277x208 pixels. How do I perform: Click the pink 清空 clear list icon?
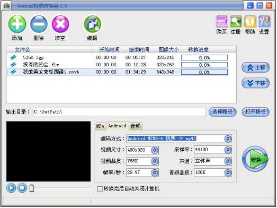click(x=60, y=24)
